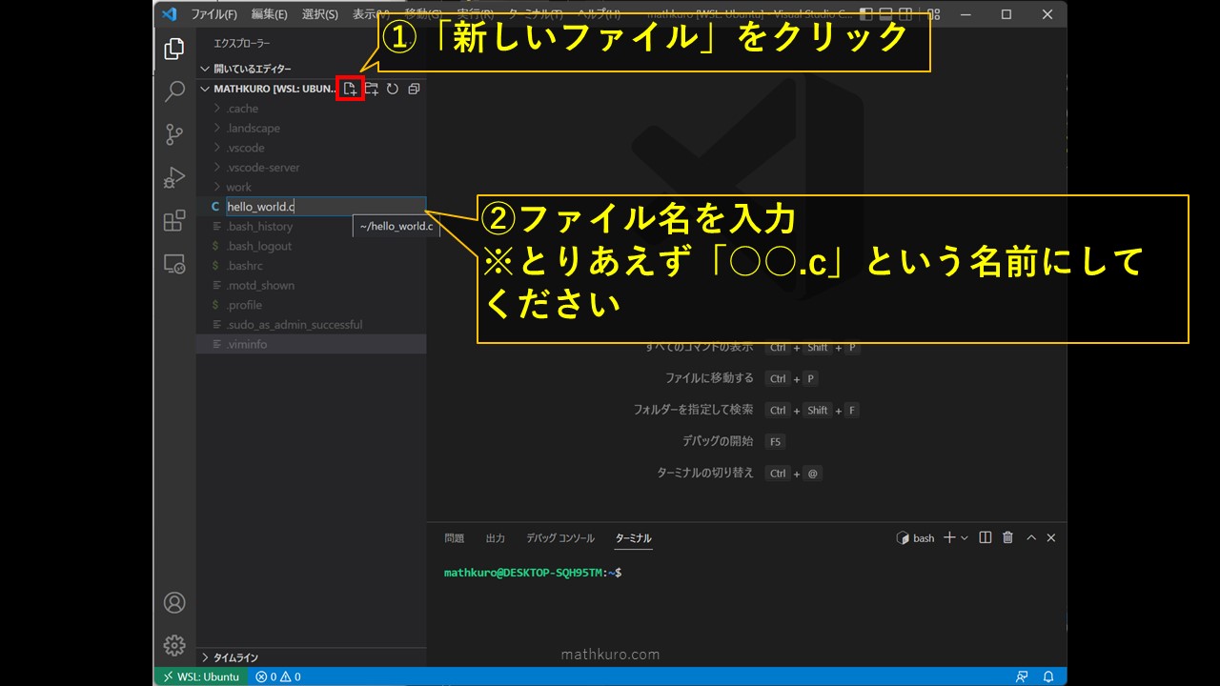The height and width of the screenshot is (686, 1220).
Task: Switch to the 出力 panel tab
Action: [x=496, y=538]
